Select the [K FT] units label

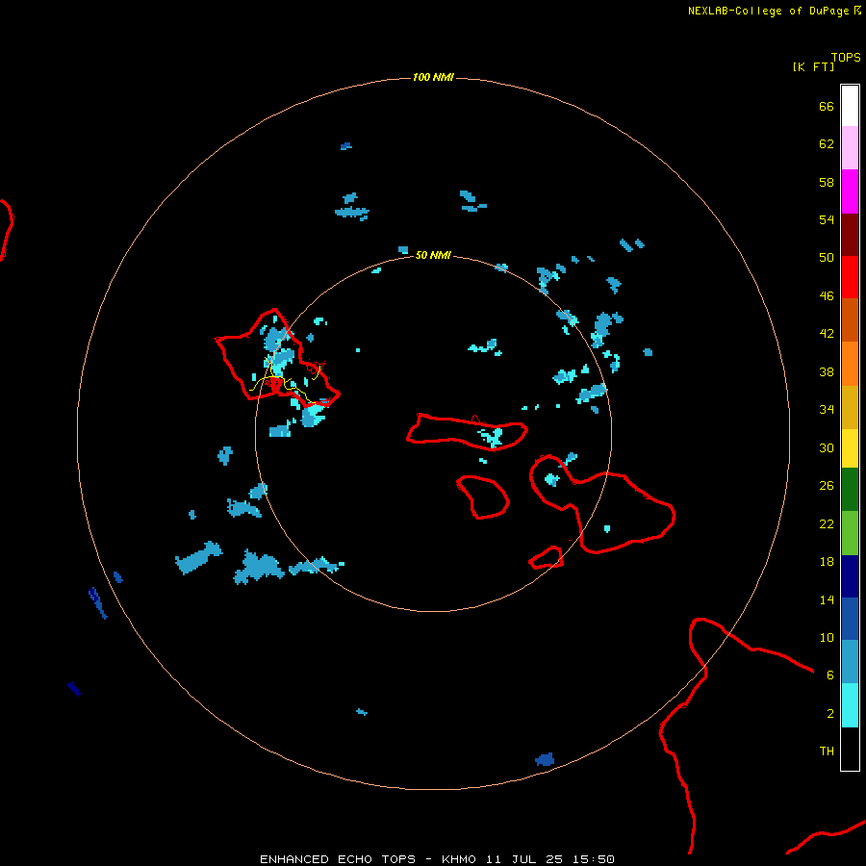click(813, 66)
